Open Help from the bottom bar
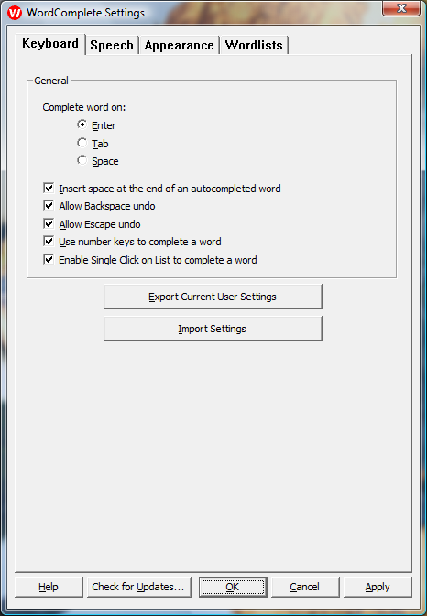Screen dimensions: 427x616 pyautogui.click(x=49, y=587)
